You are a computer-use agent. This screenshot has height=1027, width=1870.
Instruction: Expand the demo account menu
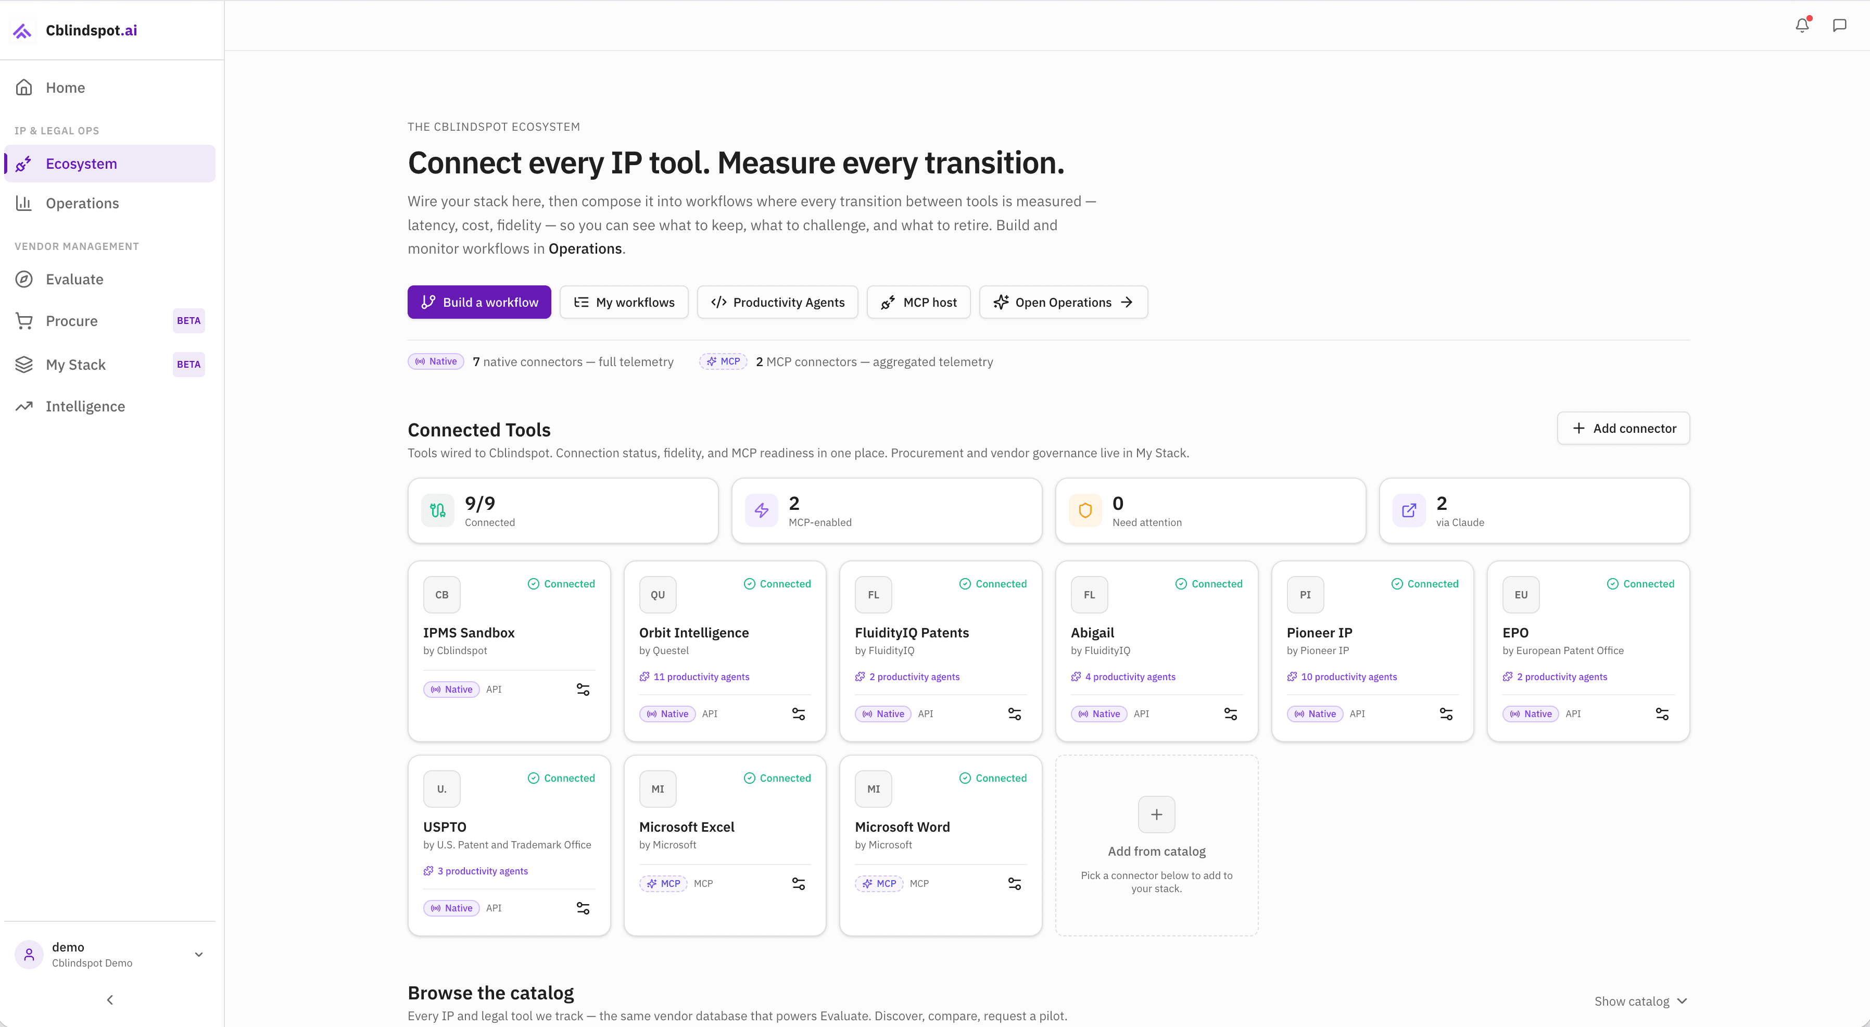pos(198,955)
